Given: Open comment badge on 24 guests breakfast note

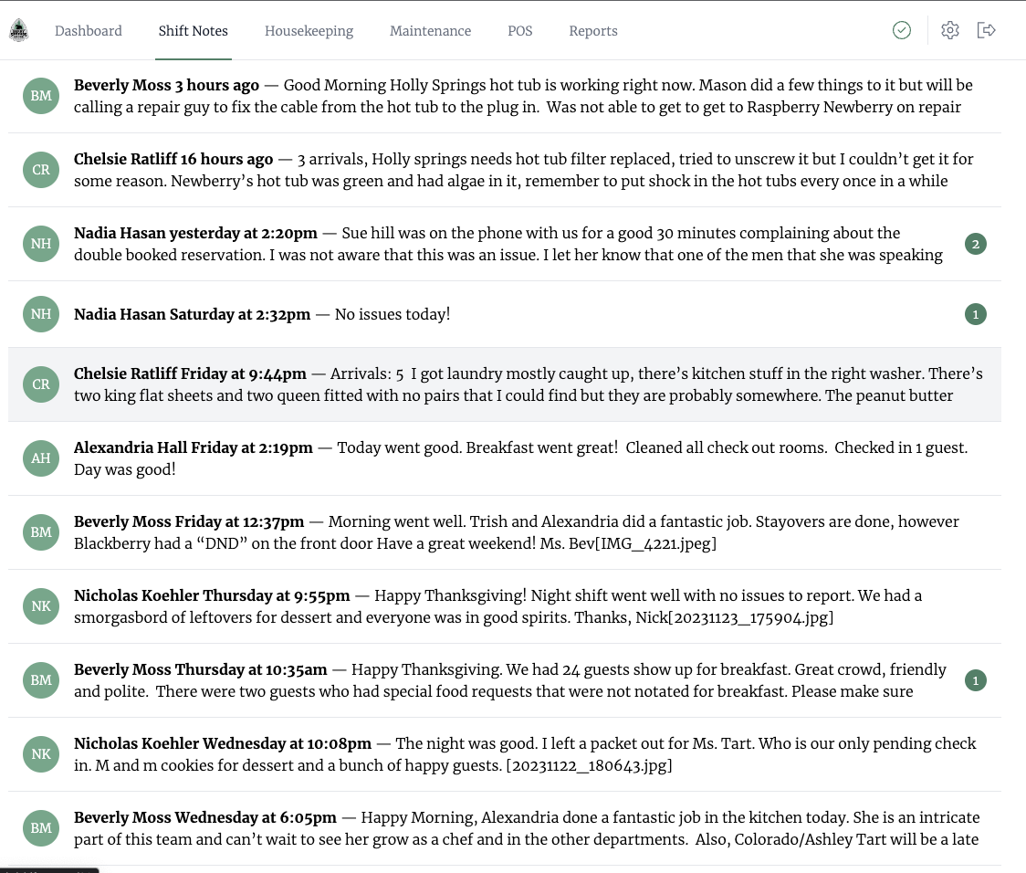Looking at the screenshot, I should point(976,680).
